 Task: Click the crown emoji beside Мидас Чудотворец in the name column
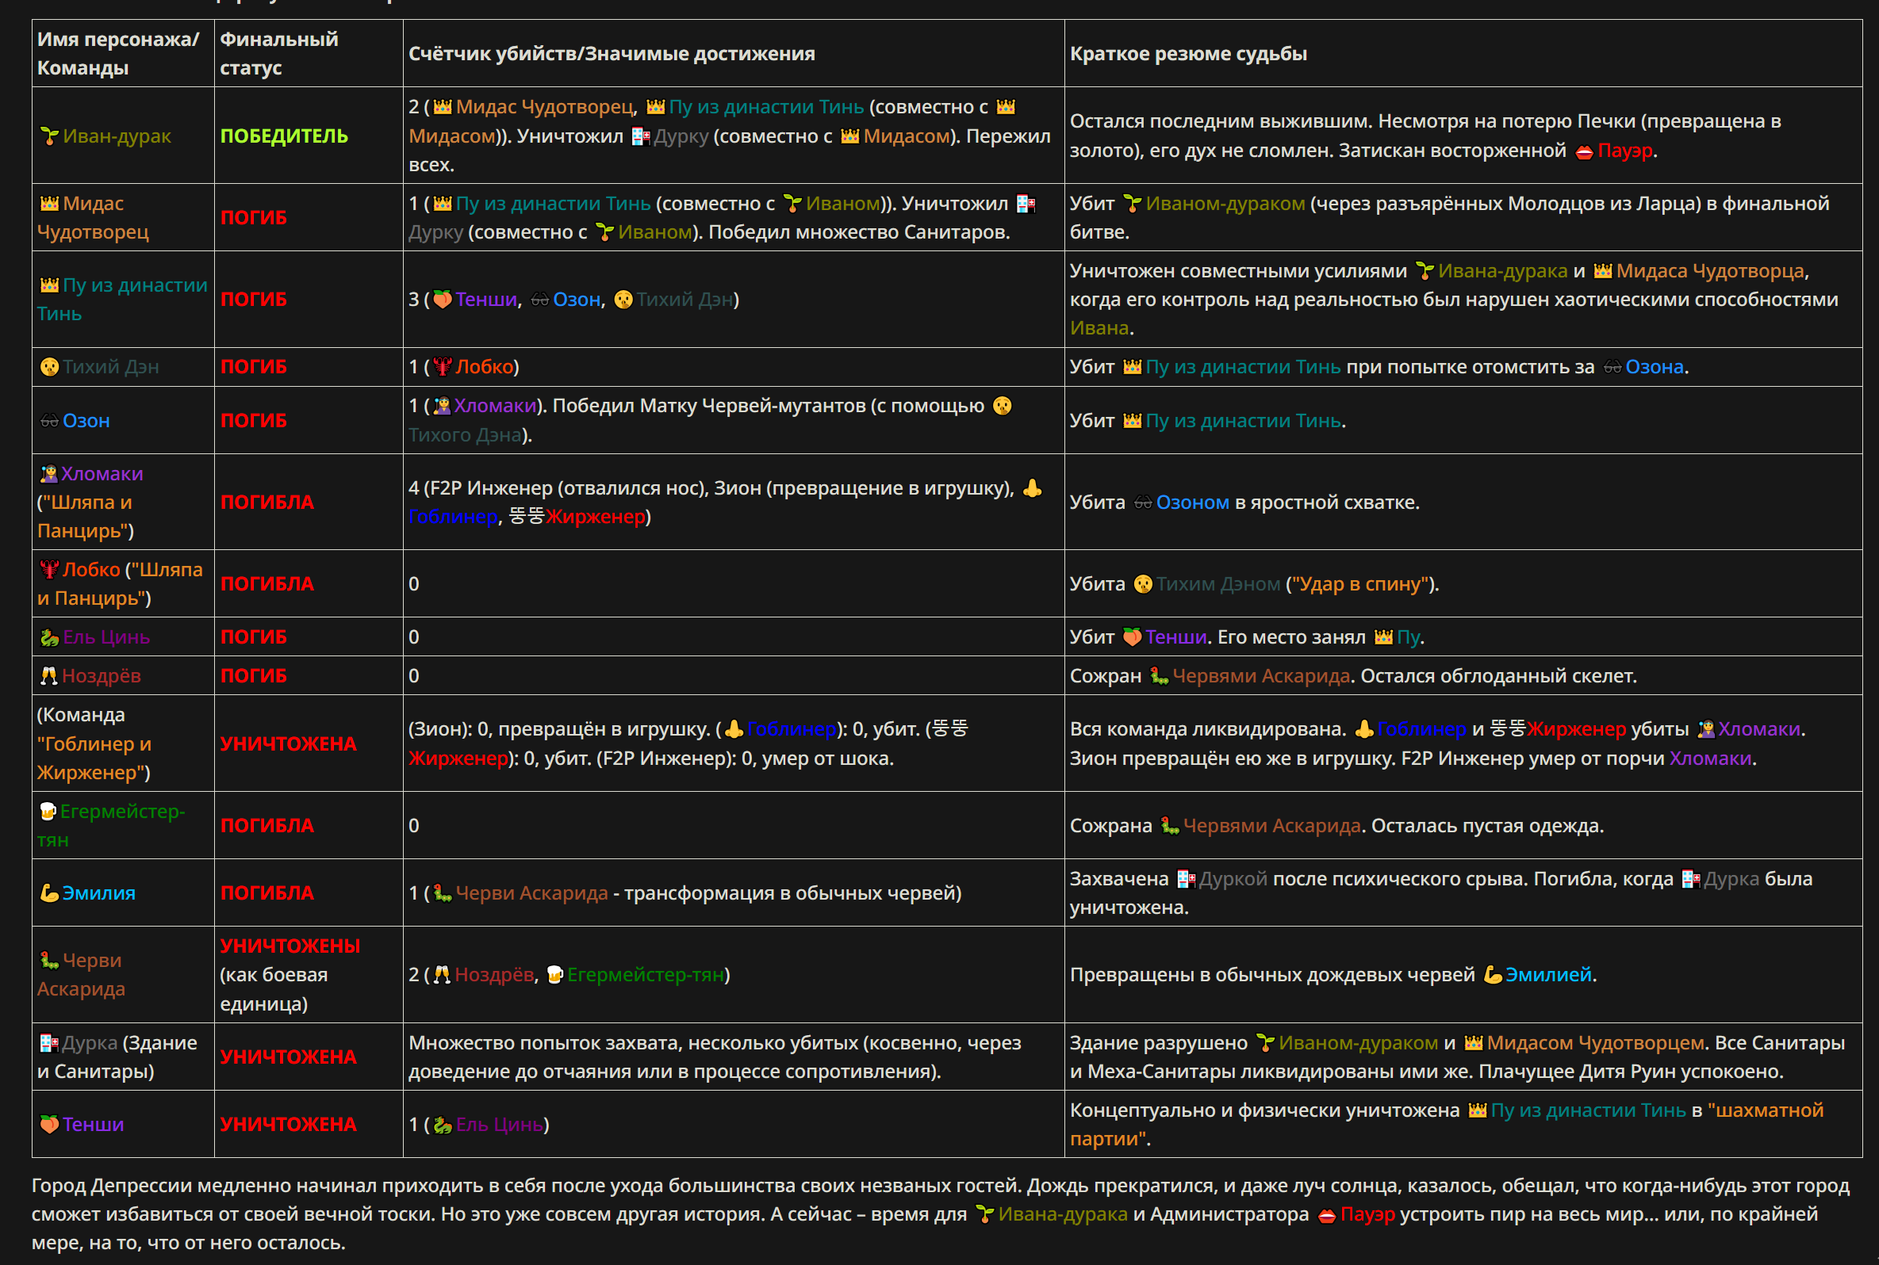49,203
